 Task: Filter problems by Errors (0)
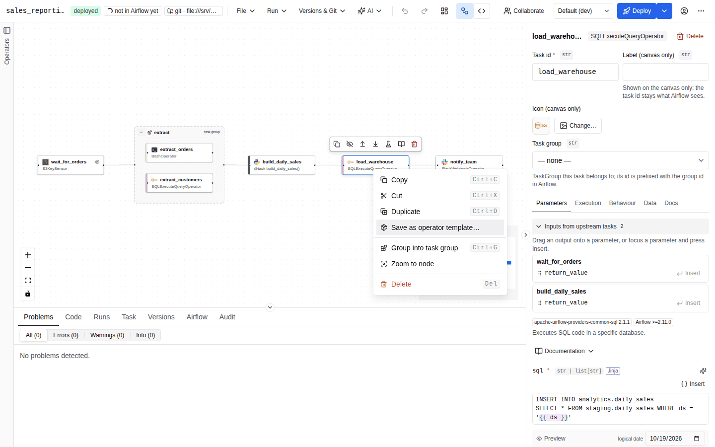click(66, 335)
